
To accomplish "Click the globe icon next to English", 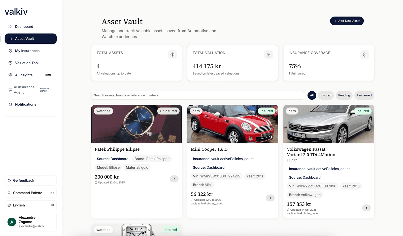I will (x=9, y=205).
